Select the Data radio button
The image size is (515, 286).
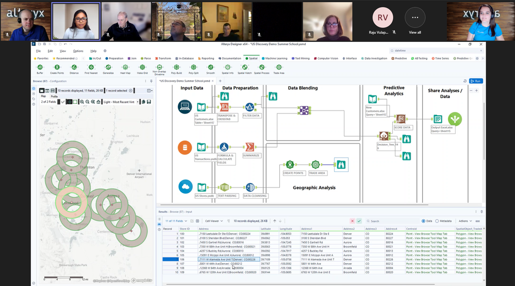(423, 221)
